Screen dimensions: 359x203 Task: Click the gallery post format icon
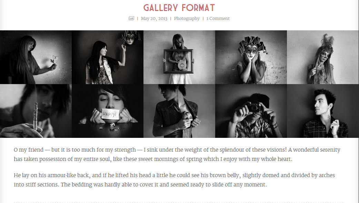pyautogui.click(x=131, y=18)
